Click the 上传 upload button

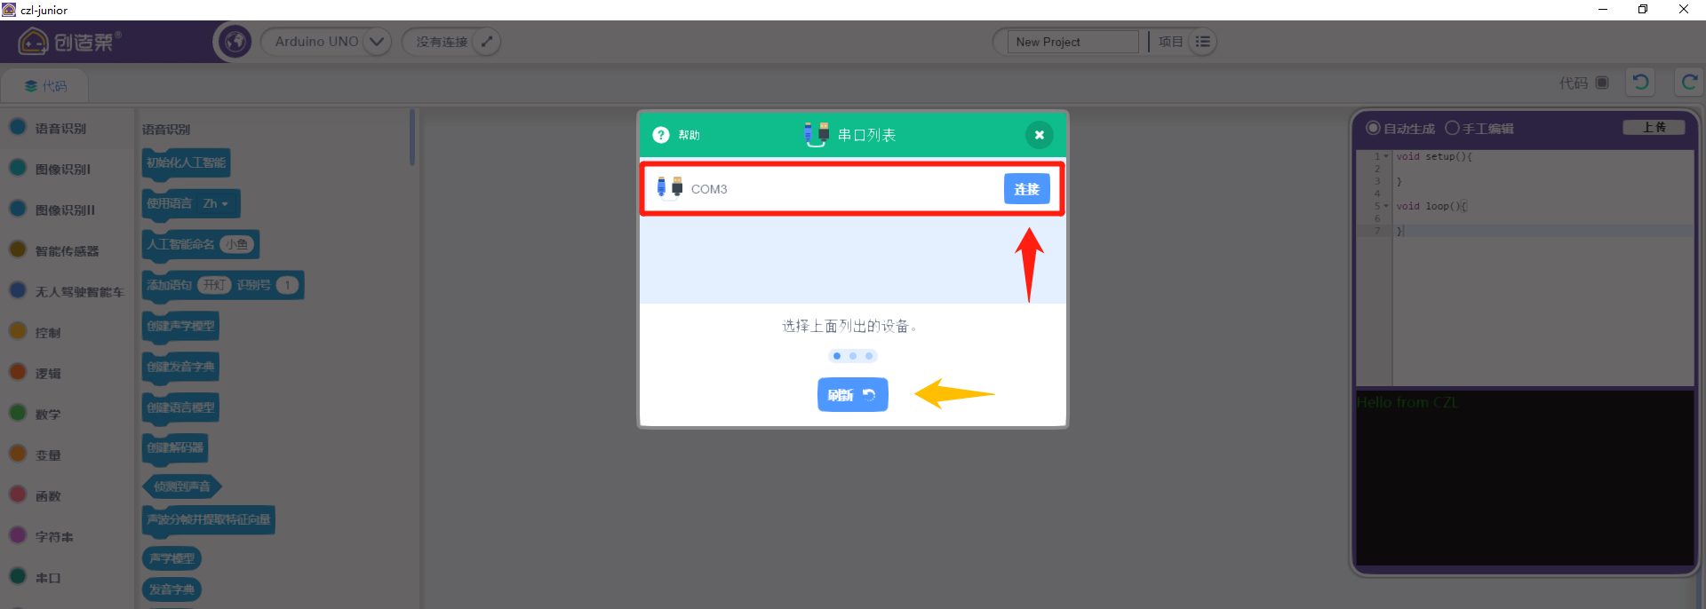pyautogui.click(x=1654, y=128)
